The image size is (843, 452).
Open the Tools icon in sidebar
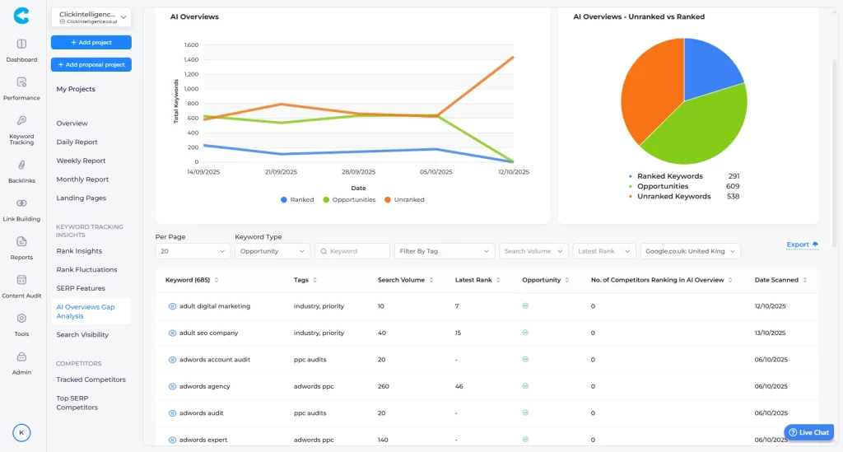coord(21,318)
